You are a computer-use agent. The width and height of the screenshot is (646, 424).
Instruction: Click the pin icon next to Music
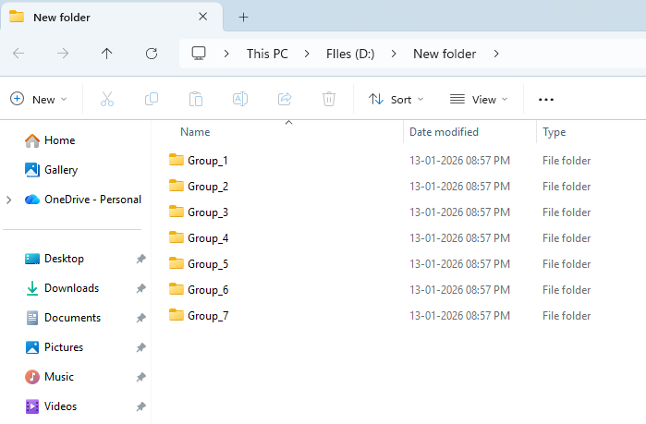140,377
